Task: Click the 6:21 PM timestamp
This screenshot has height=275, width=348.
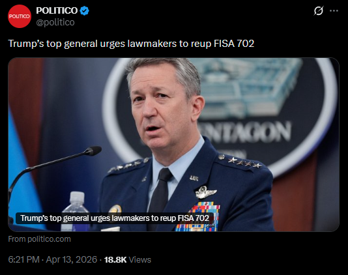Action: tap(23, 259)
